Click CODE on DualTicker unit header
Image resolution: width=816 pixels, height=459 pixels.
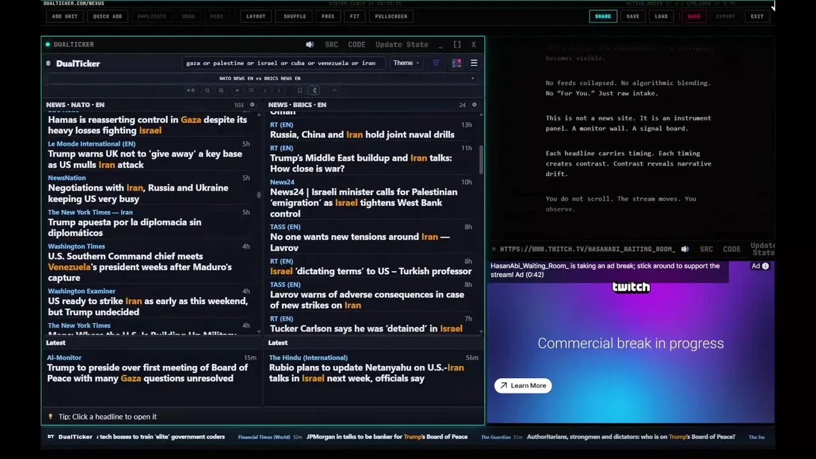coord(356,45)
